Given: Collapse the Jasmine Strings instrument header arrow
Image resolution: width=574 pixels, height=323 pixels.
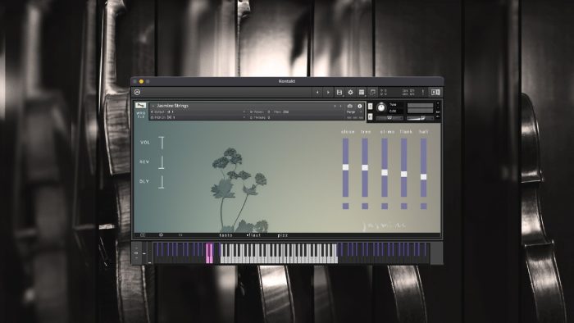Looking at the screenshot, I should pos(153,106).
